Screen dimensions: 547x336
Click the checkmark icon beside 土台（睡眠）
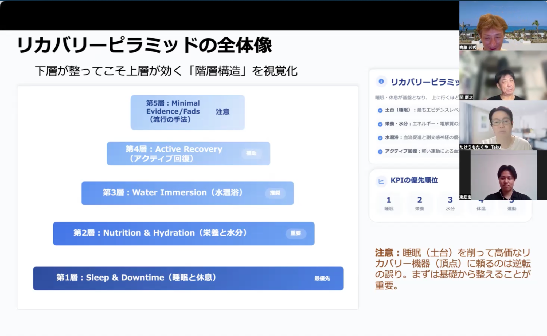[380, 110]
